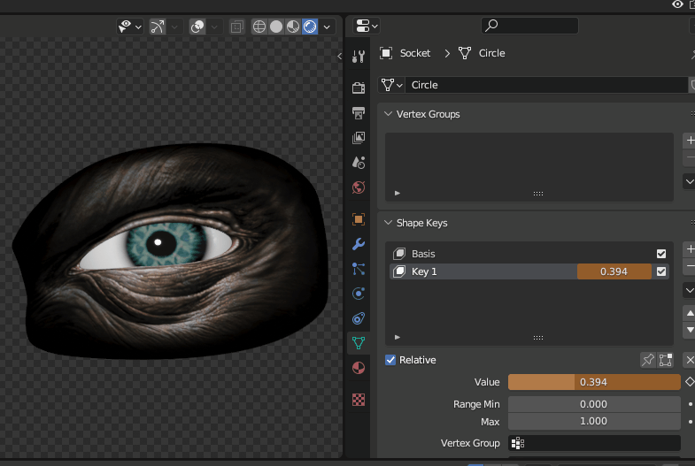Open the Modifiers wrench tab
This screenshot has width=695, height=466.
359,244
